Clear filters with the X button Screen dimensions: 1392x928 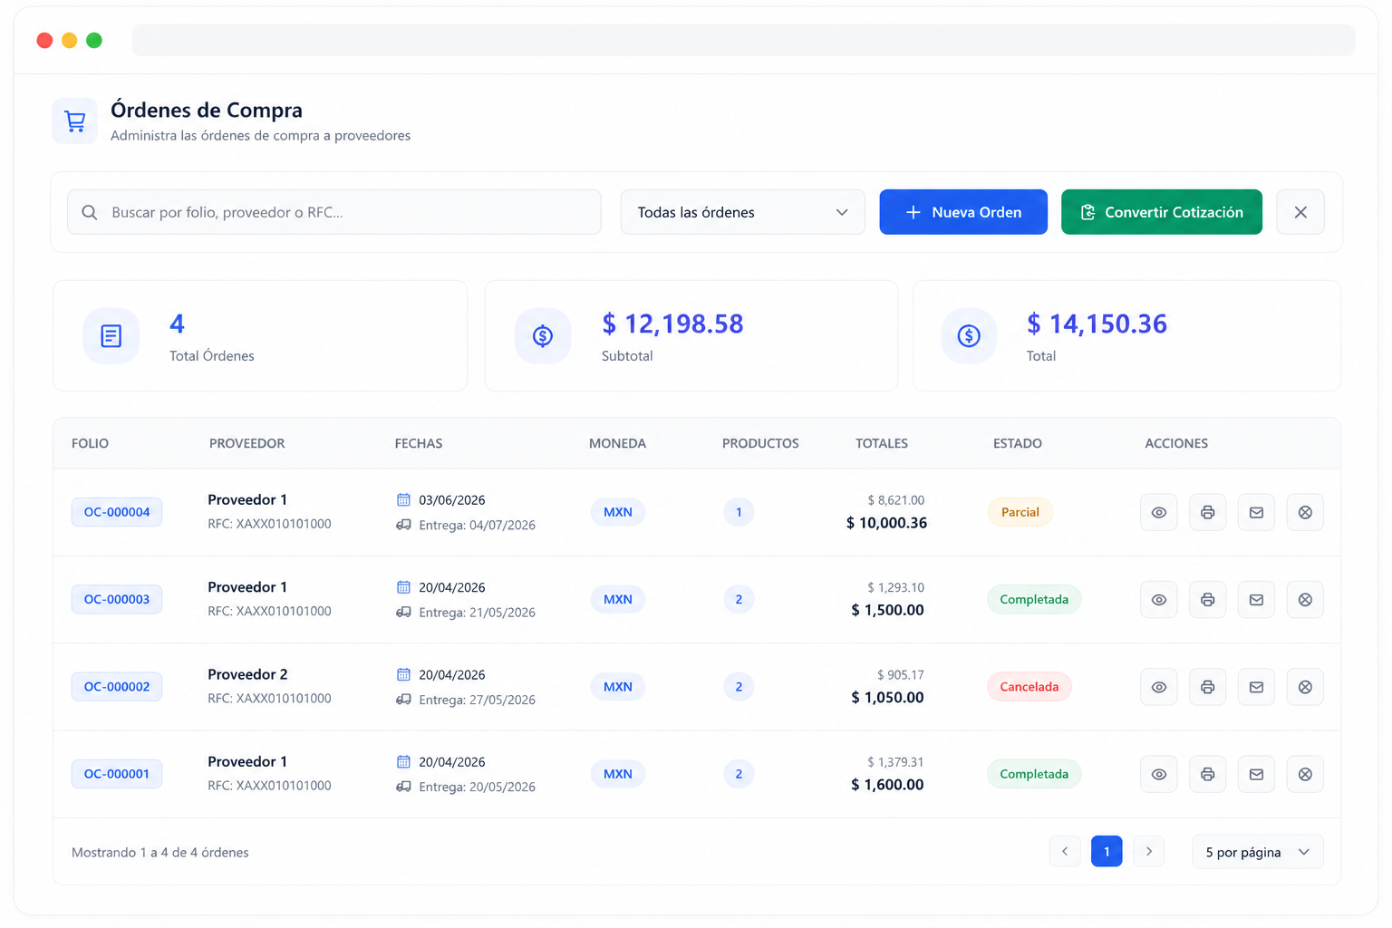(1300, 212)
